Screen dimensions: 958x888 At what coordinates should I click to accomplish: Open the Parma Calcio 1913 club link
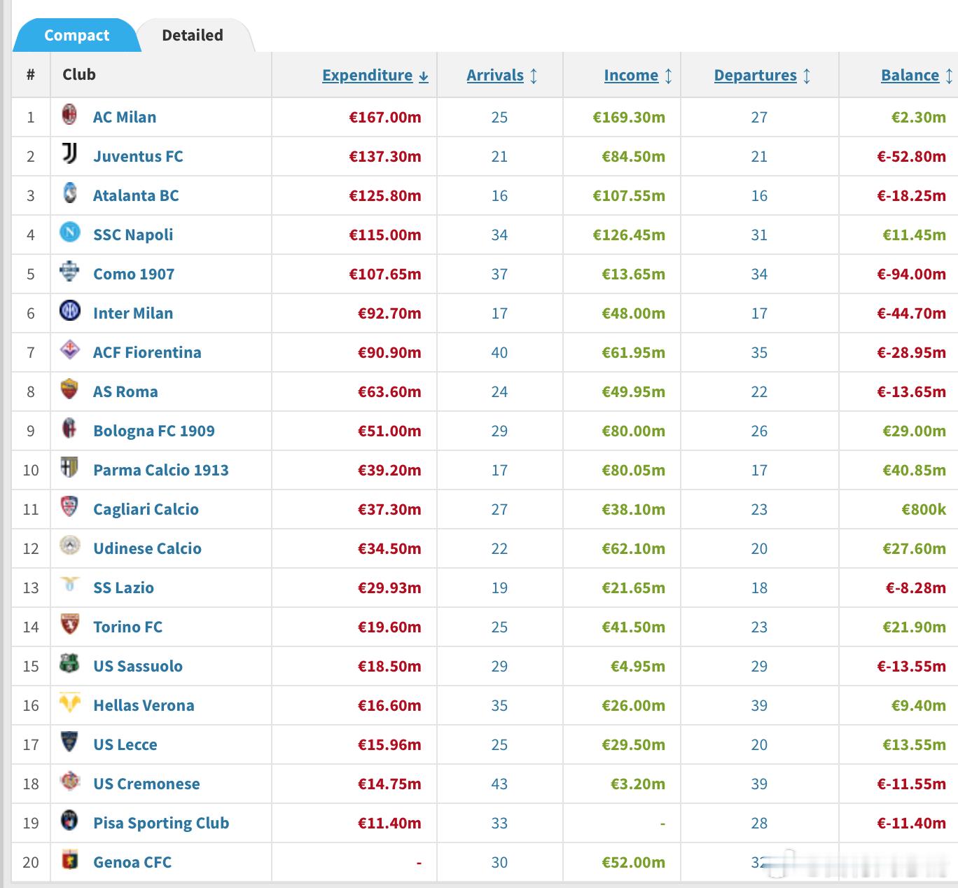tap(161, 470)
